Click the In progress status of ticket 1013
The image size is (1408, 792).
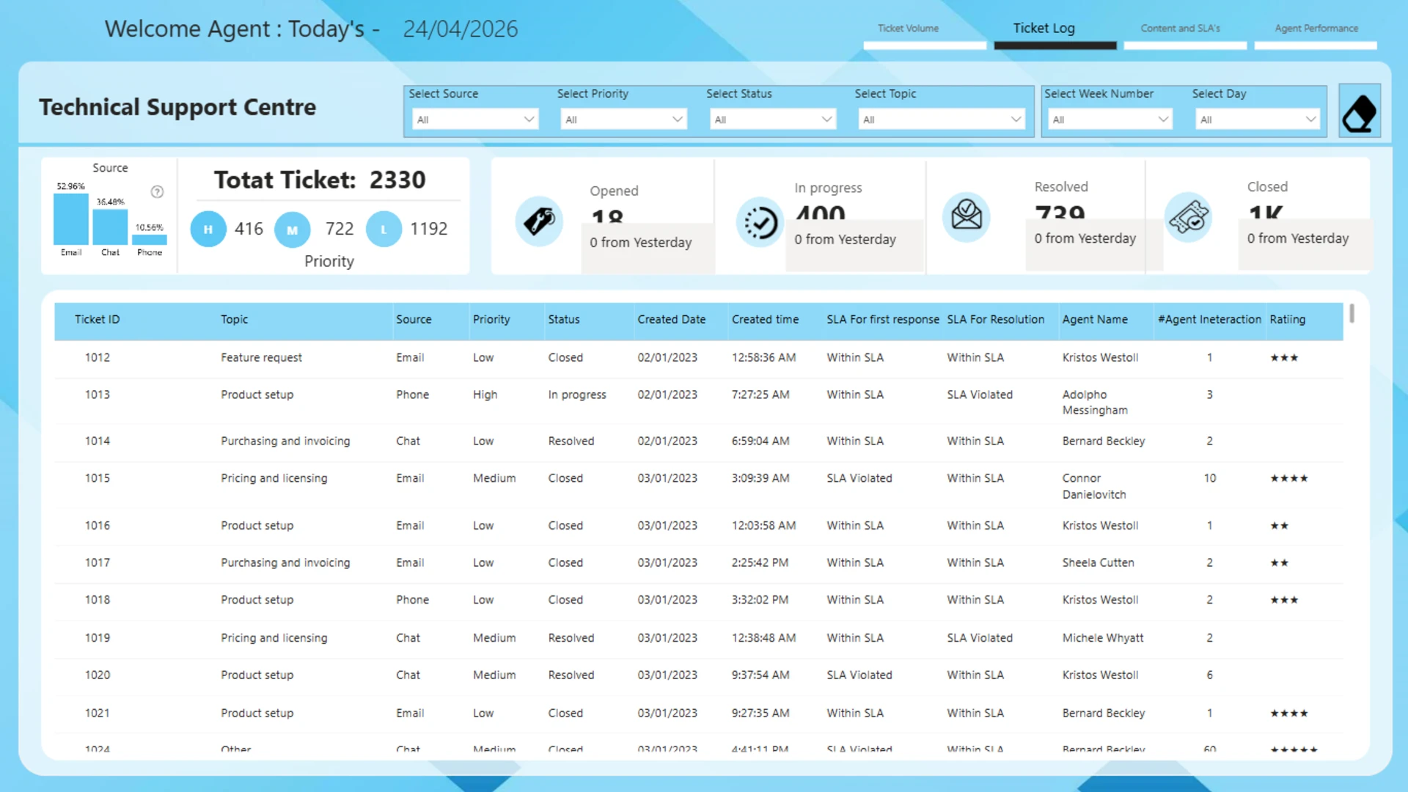coord(577,395)
